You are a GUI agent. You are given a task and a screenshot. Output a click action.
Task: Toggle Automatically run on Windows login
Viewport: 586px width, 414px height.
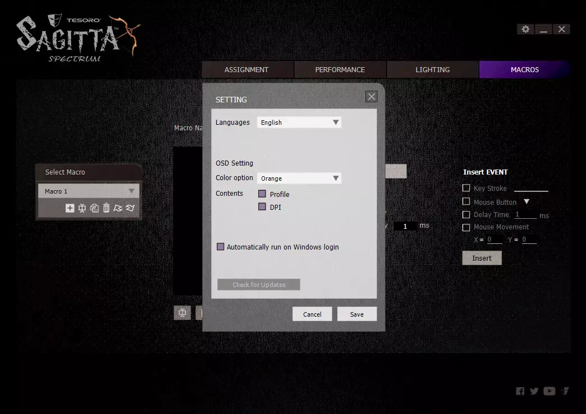pos(221,246)
